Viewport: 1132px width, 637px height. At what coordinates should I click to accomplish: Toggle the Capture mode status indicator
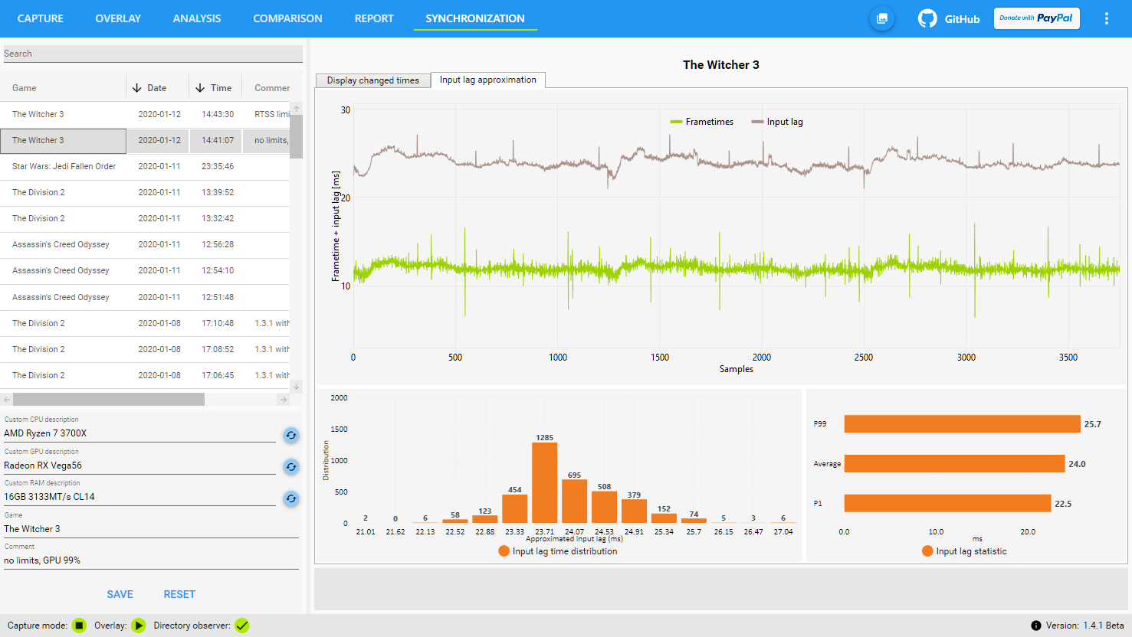tap(79, 626)
